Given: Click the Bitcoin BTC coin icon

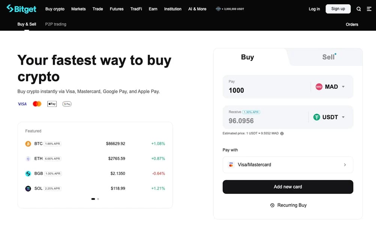Looking at the screenshot, I should [28, 144].
